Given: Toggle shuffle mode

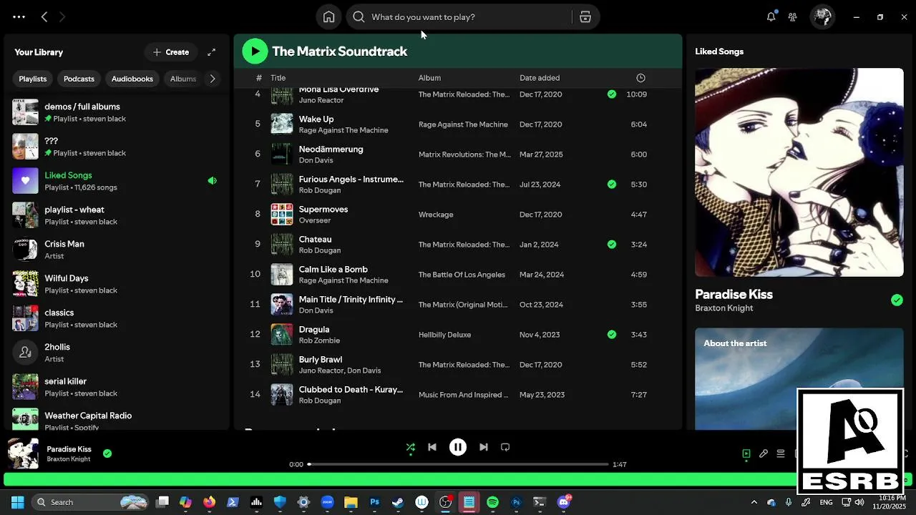Looking at the screenshot, I should point(411,448).
